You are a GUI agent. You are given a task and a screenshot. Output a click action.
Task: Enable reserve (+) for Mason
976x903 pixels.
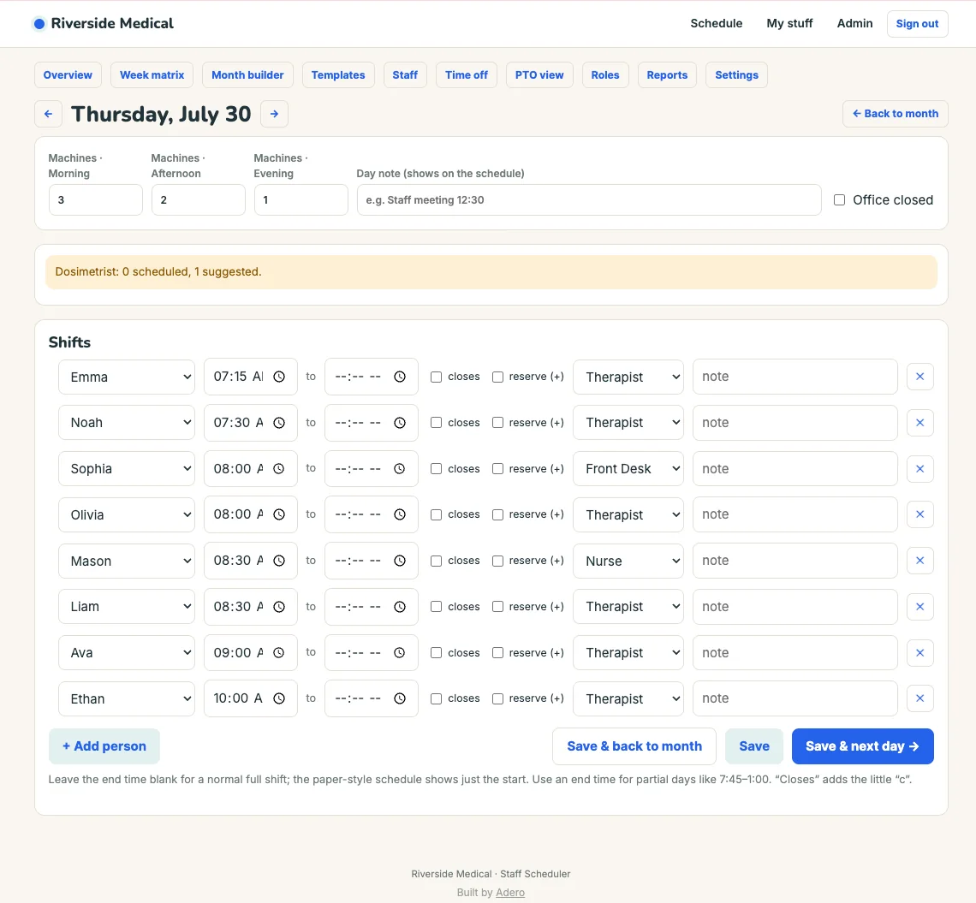coord(498,561)
